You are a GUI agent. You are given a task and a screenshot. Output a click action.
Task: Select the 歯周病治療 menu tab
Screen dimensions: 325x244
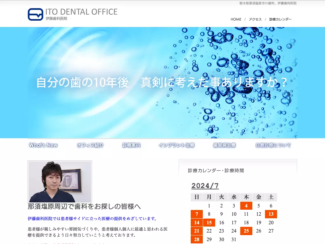(x=224, y=145)
